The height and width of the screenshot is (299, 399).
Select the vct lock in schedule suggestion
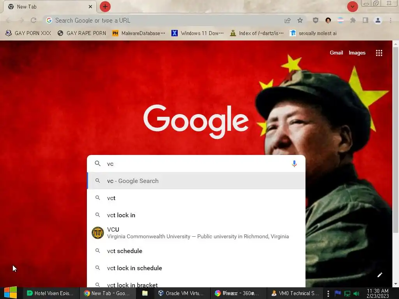pos(196,268)
